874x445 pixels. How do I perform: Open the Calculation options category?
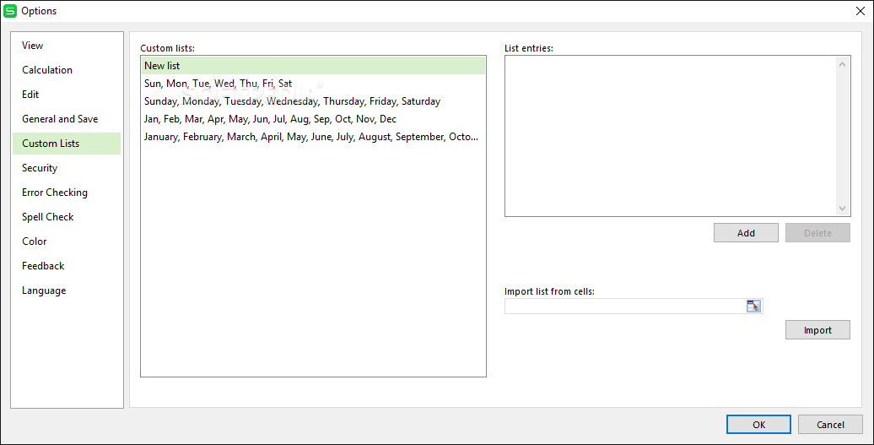pos(67,70)
